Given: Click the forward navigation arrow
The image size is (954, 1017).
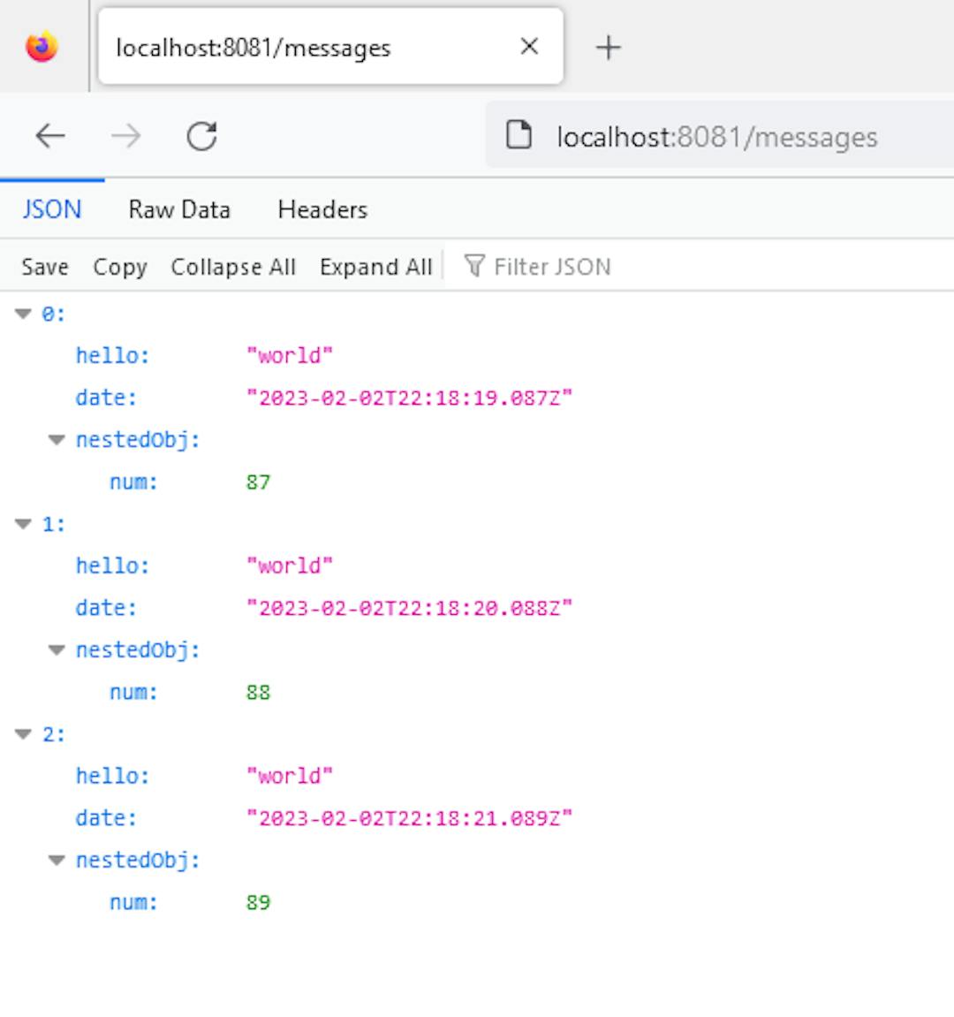Looking at the screenshot, I should [125, 136].
